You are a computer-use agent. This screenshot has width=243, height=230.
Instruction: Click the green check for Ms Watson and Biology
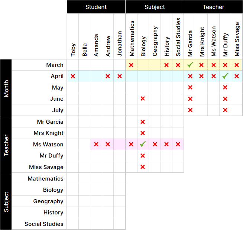(x=143, y=144)
